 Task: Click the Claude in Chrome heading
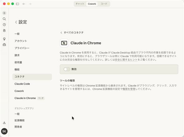(86, 43)
